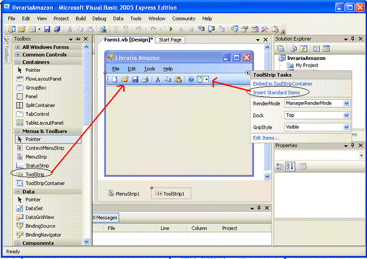Viewport: 367px width, 259px height.
Task: Collapse the Data toolbox group
Action: pos(18,192)
